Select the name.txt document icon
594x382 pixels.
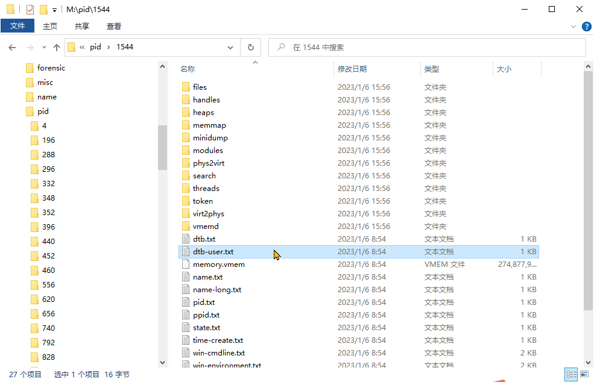pyautogui.click(x=186, y=277)
